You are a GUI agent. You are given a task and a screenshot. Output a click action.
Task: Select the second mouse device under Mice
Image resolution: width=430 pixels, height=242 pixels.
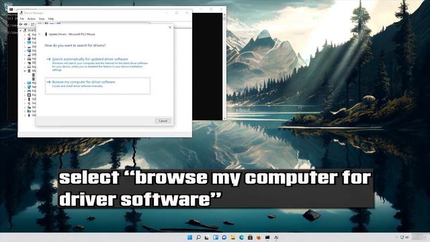(34, 79)
